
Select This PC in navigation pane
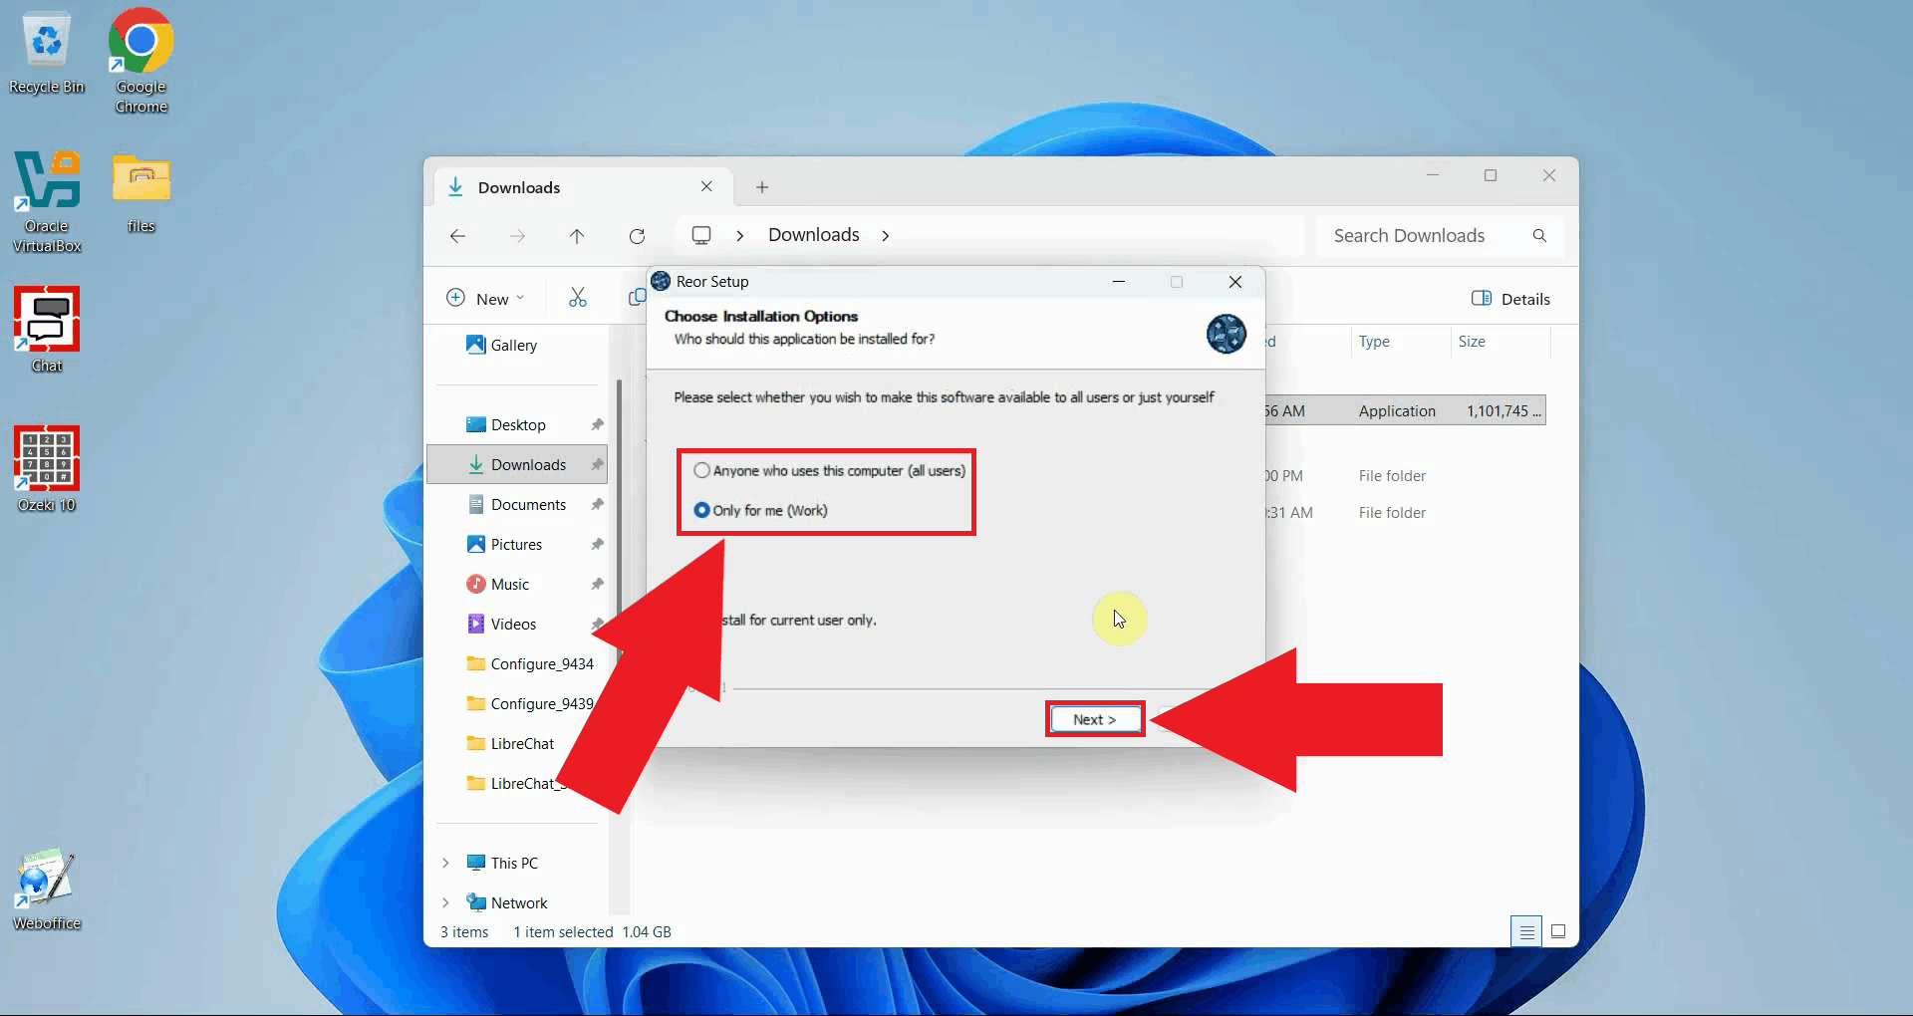502,863
